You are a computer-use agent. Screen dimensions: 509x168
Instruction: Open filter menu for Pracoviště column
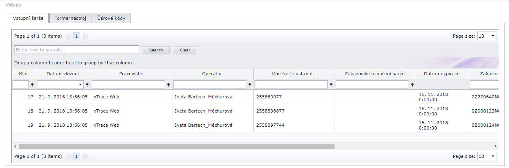click(168, 85)
